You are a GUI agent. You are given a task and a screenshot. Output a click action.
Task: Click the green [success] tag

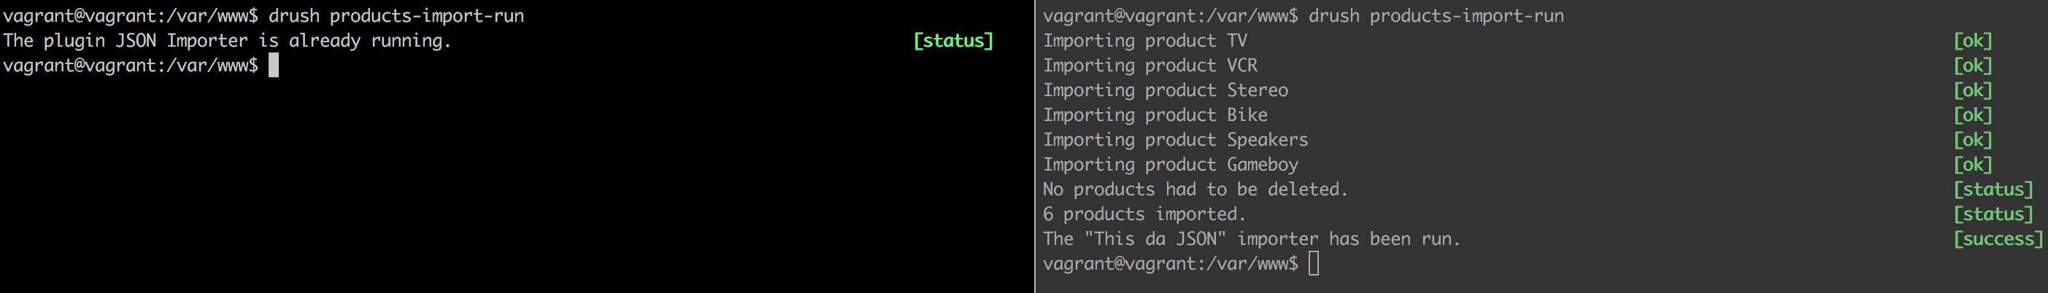pyautogui.click(x=1998, y=238)
